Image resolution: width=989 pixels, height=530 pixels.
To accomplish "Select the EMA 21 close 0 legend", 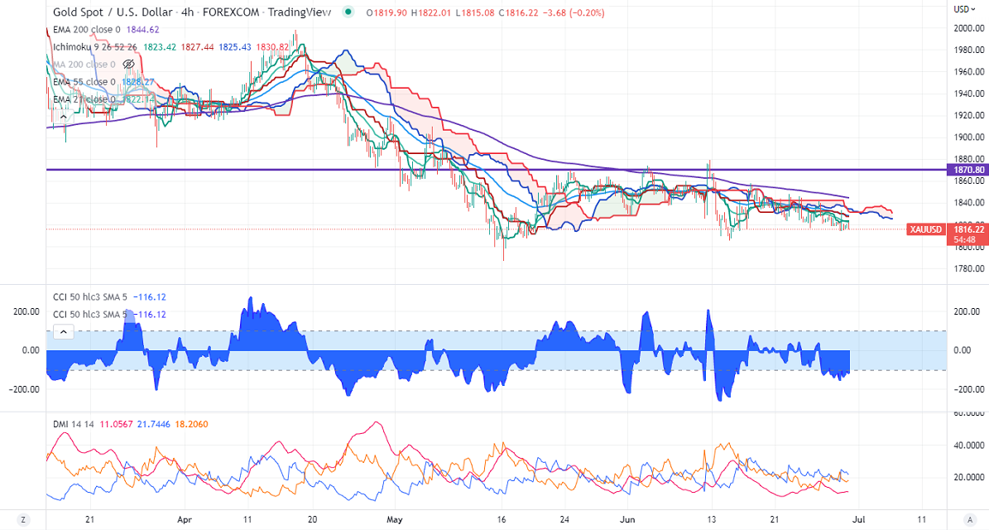I will tap(84, 99).
